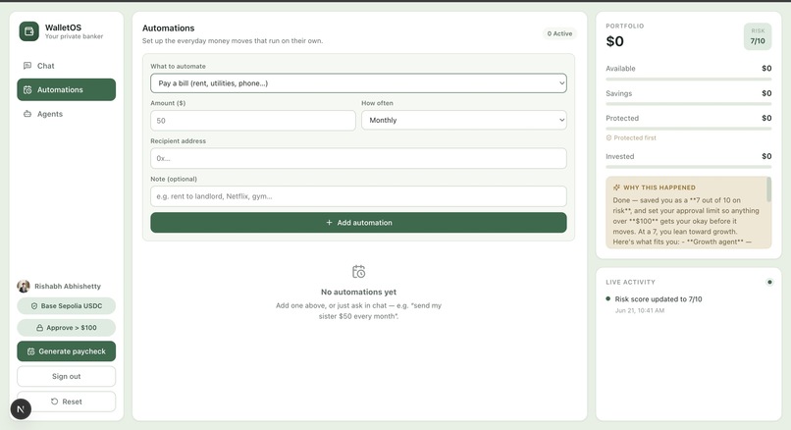This screenshot has height=430, width=791.
Task: Select the Automations sidebar item
Action: 66,89
